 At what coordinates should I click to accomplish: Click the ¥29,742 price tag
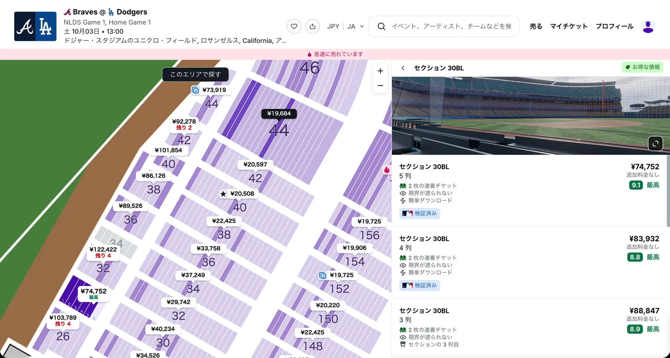(178, 302)
